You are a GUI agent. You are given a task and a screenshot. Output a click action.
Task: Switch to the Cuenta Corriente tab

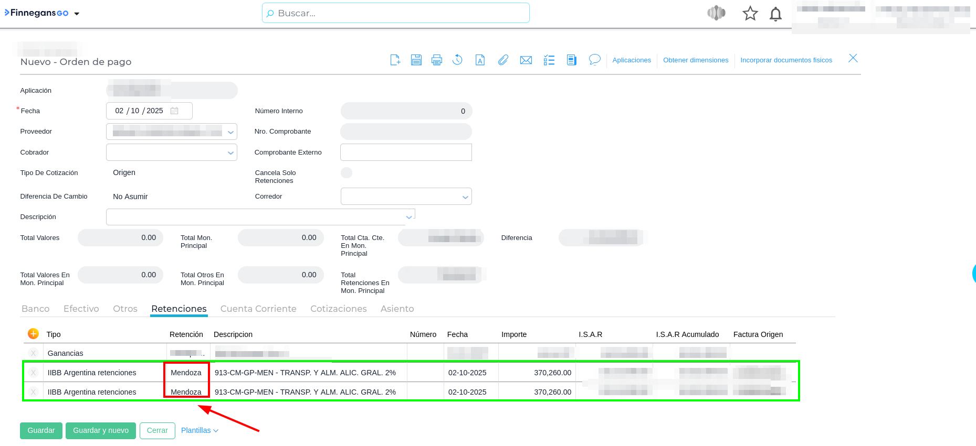[258, 309]
